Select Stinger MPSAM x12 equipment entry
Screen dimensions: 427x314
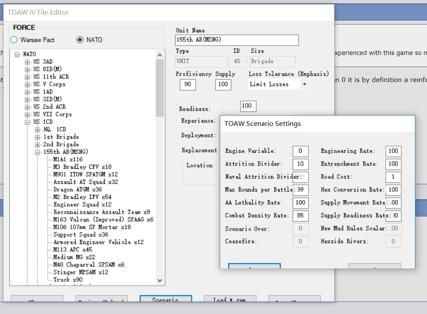coord(81,272)
